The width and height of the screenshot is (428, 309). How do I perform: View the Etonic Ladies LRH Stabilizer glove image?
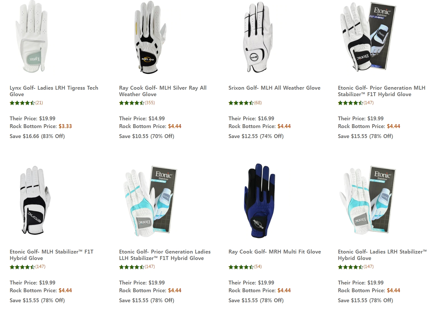pos(367,200)
